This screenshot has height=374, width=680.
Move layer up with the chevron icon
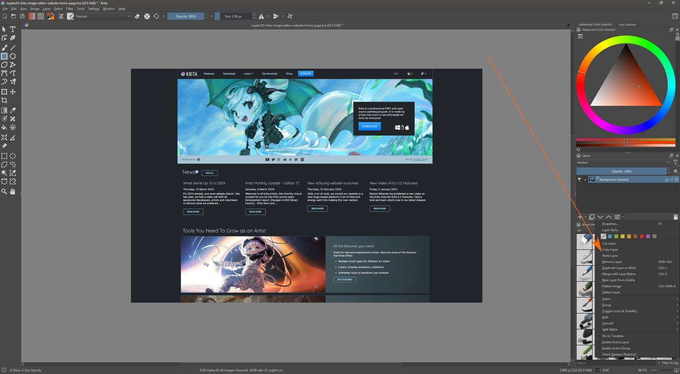(609, 217)
